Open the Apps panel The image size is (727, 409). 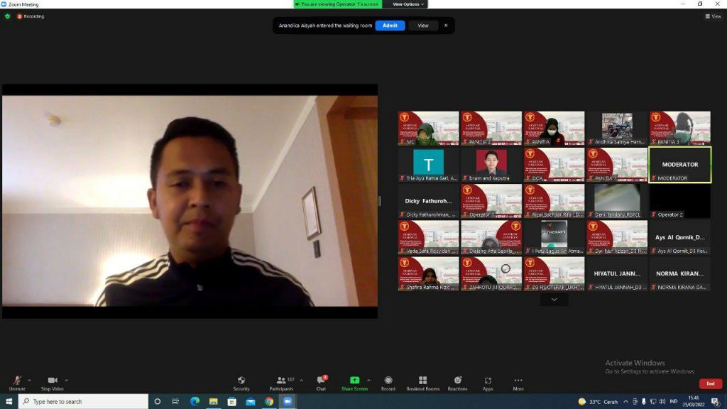[488, 383]
